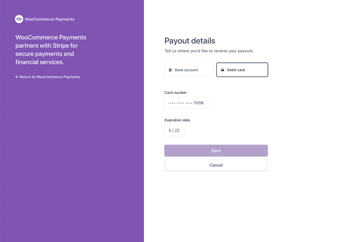Click the Stripe partnership tagline text
Screen dimensions: 359x242
click(x=51, y=49)
